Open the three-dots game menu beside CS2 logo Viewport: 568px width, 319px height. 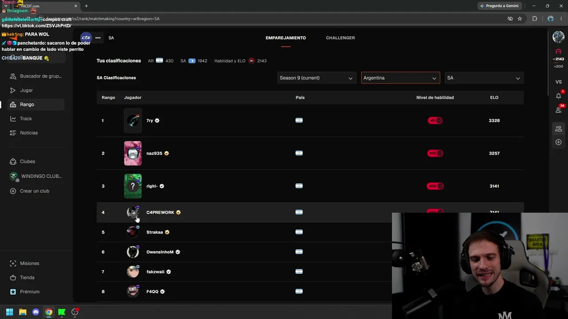click(98, 38)
